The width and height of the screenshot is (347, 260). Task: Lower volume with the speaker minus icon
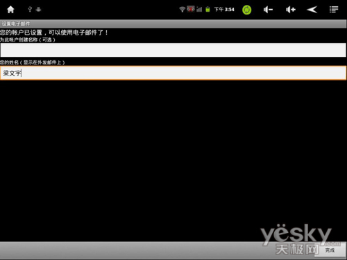pyautogui.click(x=268, y=10)
